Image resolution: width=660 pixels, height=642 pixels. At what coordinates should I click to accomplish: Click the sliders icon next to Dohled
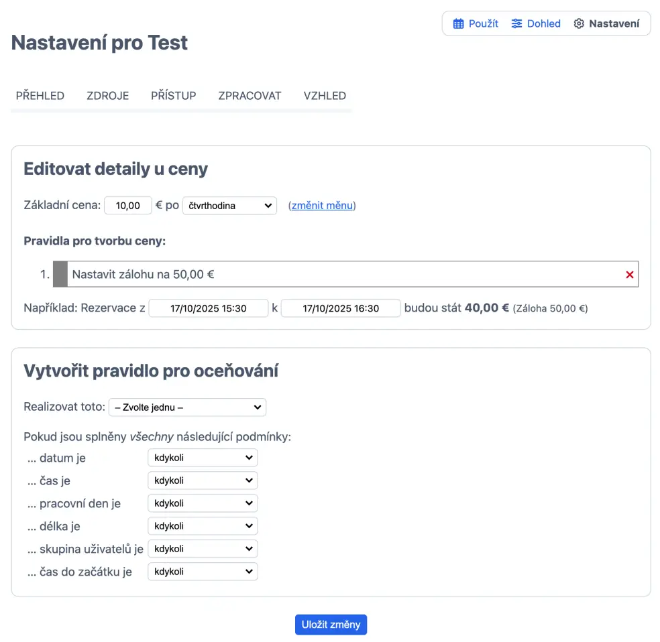[516, 23]
